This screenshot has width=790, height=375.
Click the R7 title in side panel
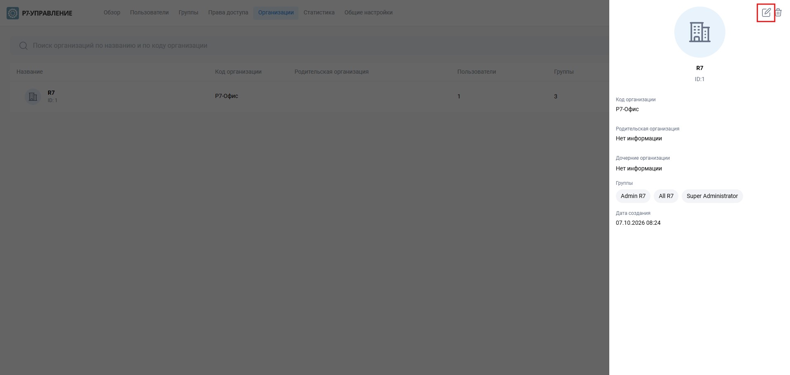pos(700,68)
